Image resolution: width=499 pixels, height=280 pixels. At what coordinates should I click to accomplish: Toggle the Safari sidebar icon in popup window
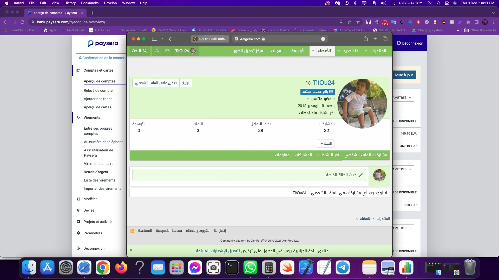(154, 39)
